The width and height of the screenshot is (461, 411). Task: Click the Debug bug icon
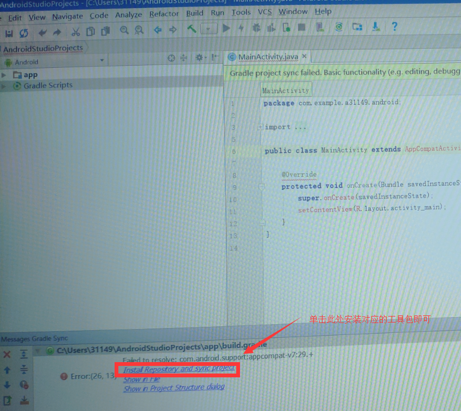point(256,28)
